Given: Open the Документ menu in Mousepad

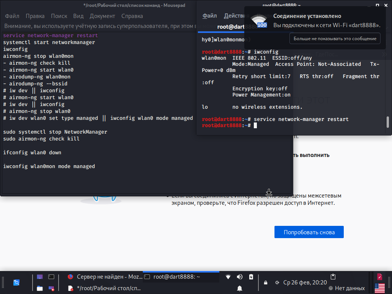Looking at the screenshot, I should (x=102, y=16).
